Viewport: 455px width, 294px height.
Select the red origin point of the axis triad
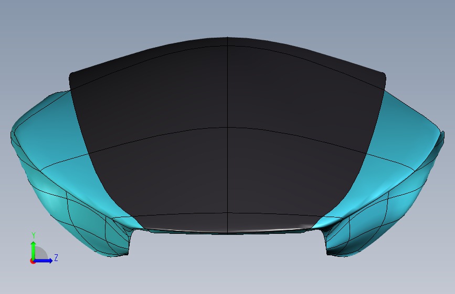click(33, 261)
